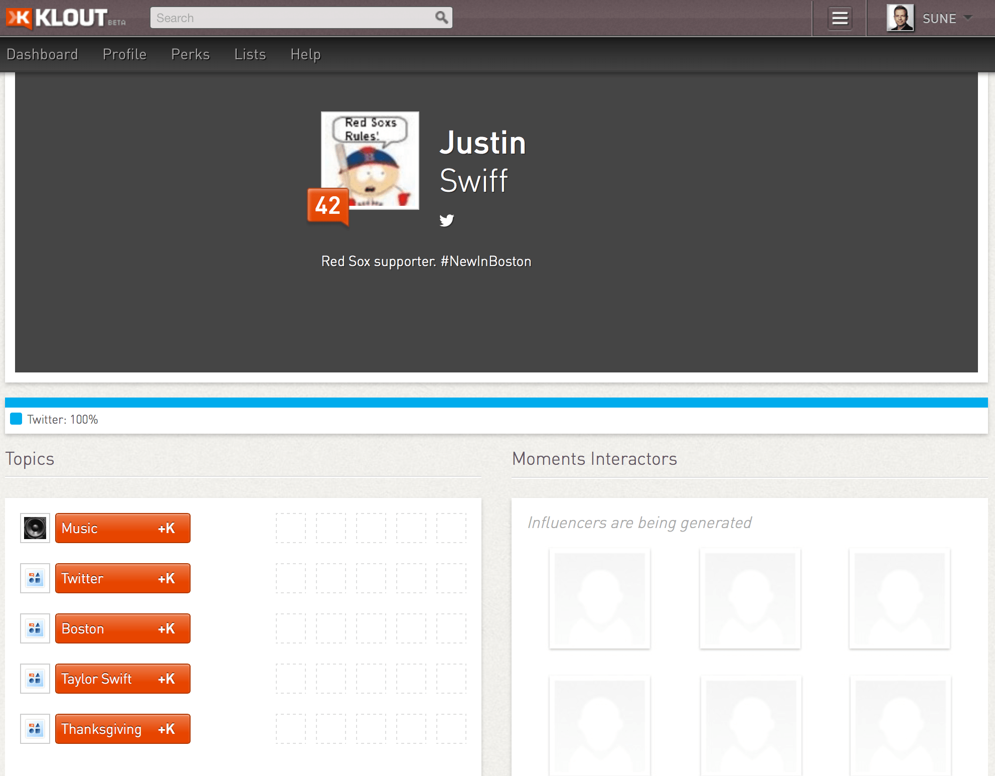Click the Klout icon beside the Boston topic
995x776 pixels.
[35, 628]
